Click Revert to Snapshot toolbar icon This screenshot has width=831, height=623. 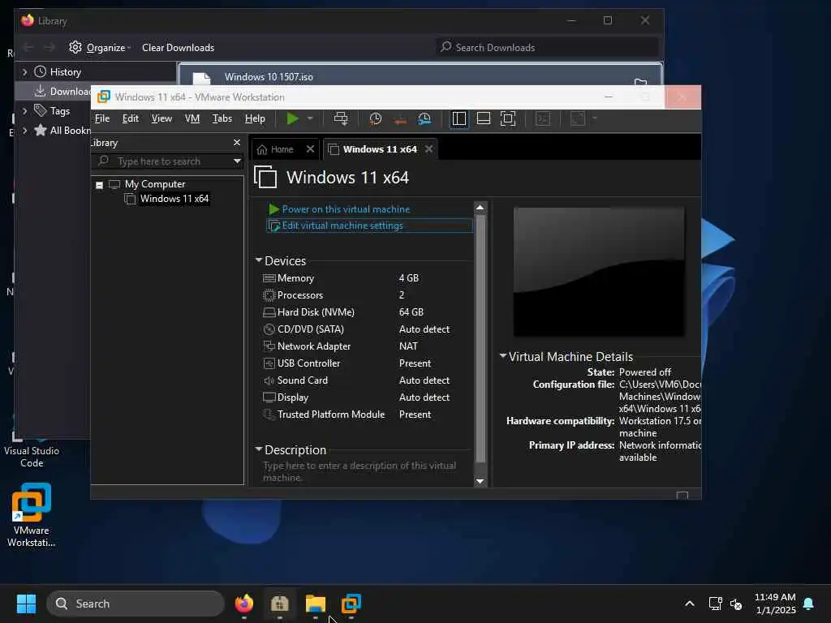click(400, 120)
